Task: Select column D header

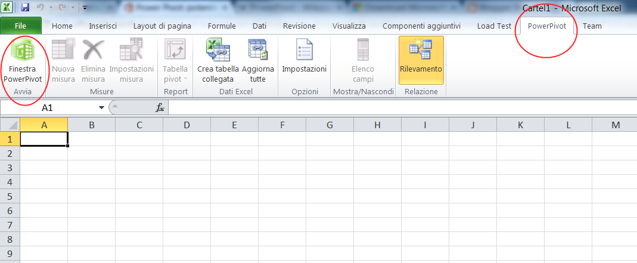Action: point(187,125)
